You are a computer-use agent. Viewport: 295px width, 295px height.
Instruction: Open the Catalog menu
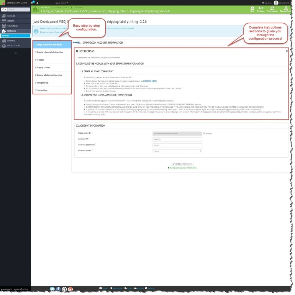[x=15, y=16]
